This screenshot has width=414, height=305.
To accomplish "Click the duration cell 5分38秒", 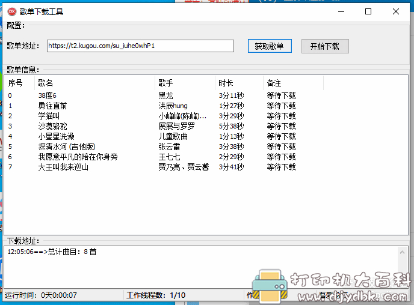I will coord(231,126).
